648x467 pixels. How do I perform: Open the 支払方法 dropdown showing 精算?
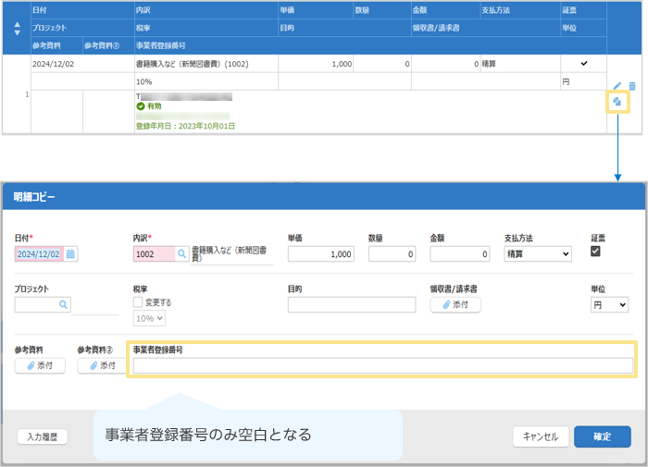point(537,254)
